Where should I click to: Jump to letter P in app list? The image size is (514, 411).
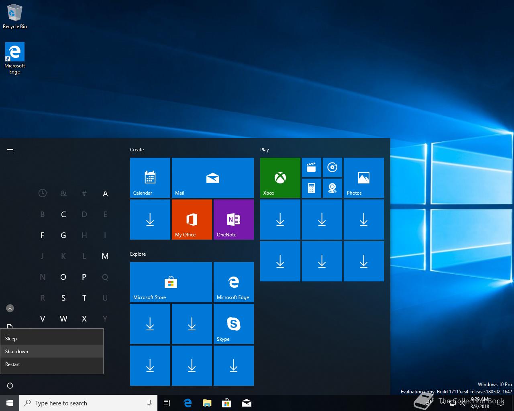coord(84,277)
